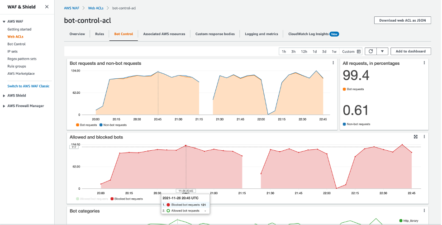Open the refresh interval dropdown arrow
Screen dimensions: 442x225
(x=382, y=52)
